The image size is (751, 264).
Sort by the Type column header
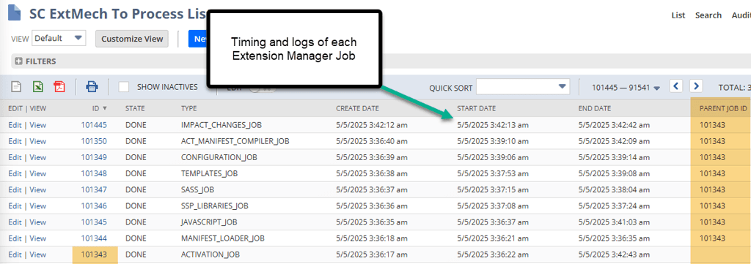click(188, 108)
